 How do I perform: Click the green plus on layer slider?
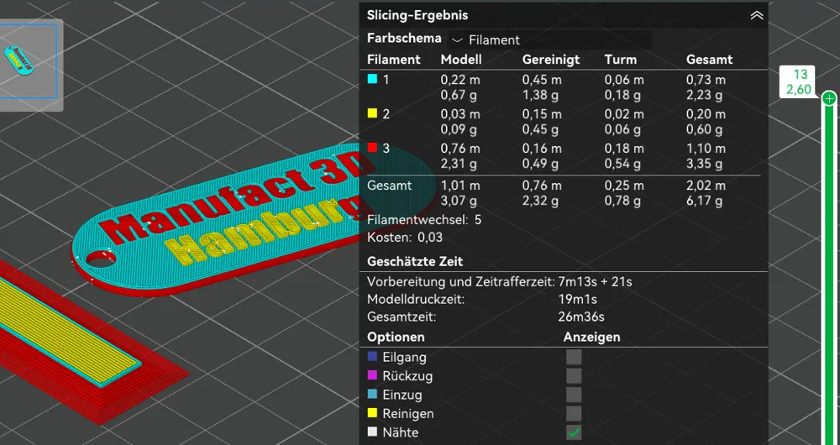tap(829, 98)
